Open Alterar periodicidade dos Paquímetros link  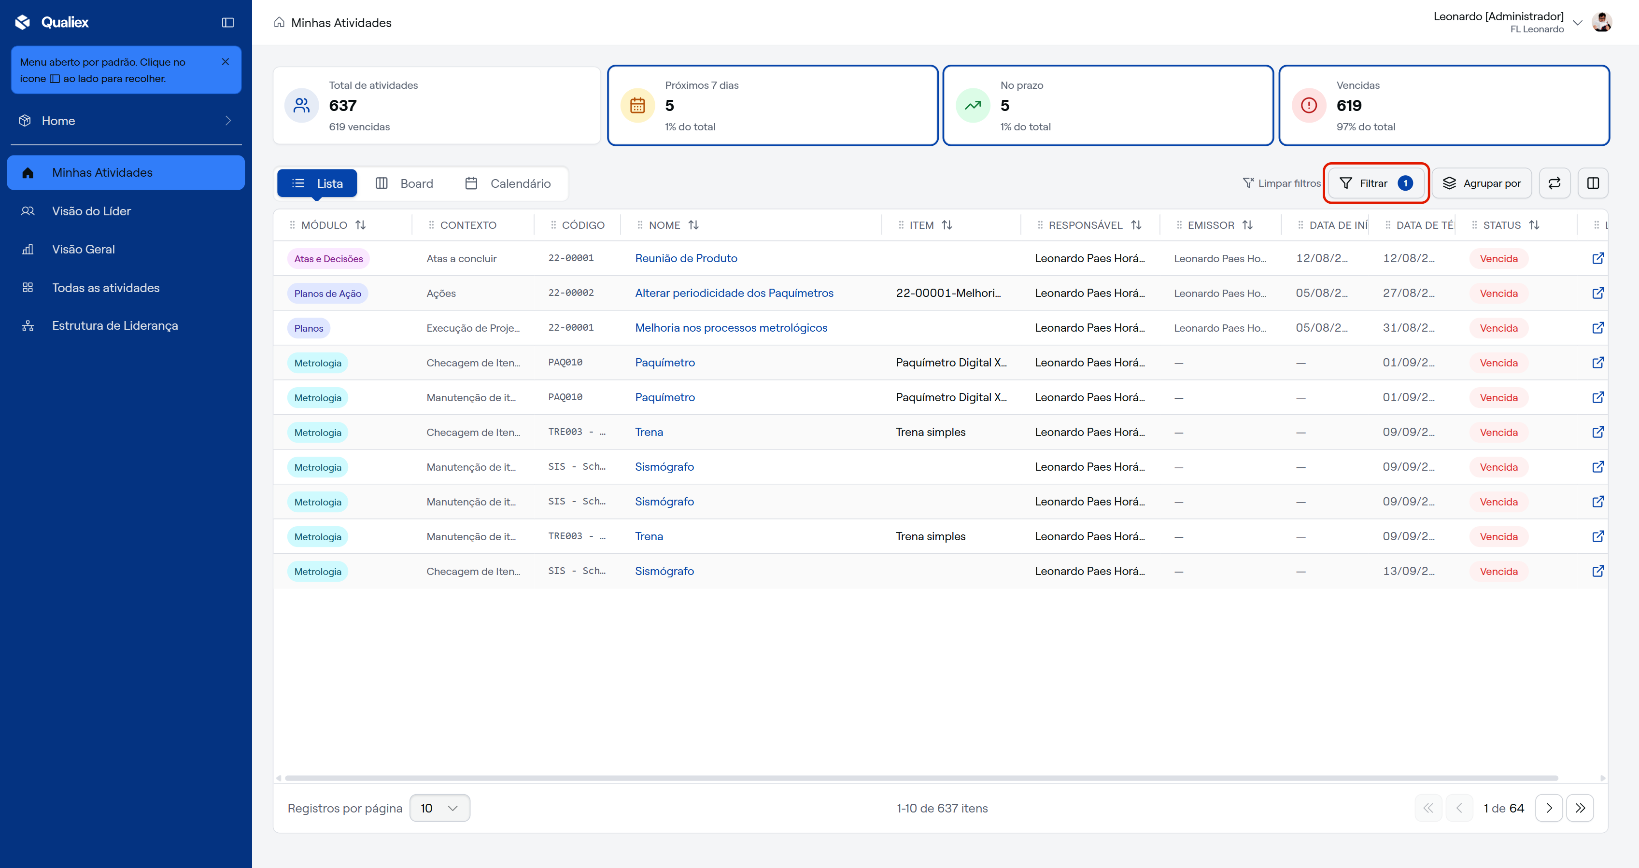(x=734, y=293)
